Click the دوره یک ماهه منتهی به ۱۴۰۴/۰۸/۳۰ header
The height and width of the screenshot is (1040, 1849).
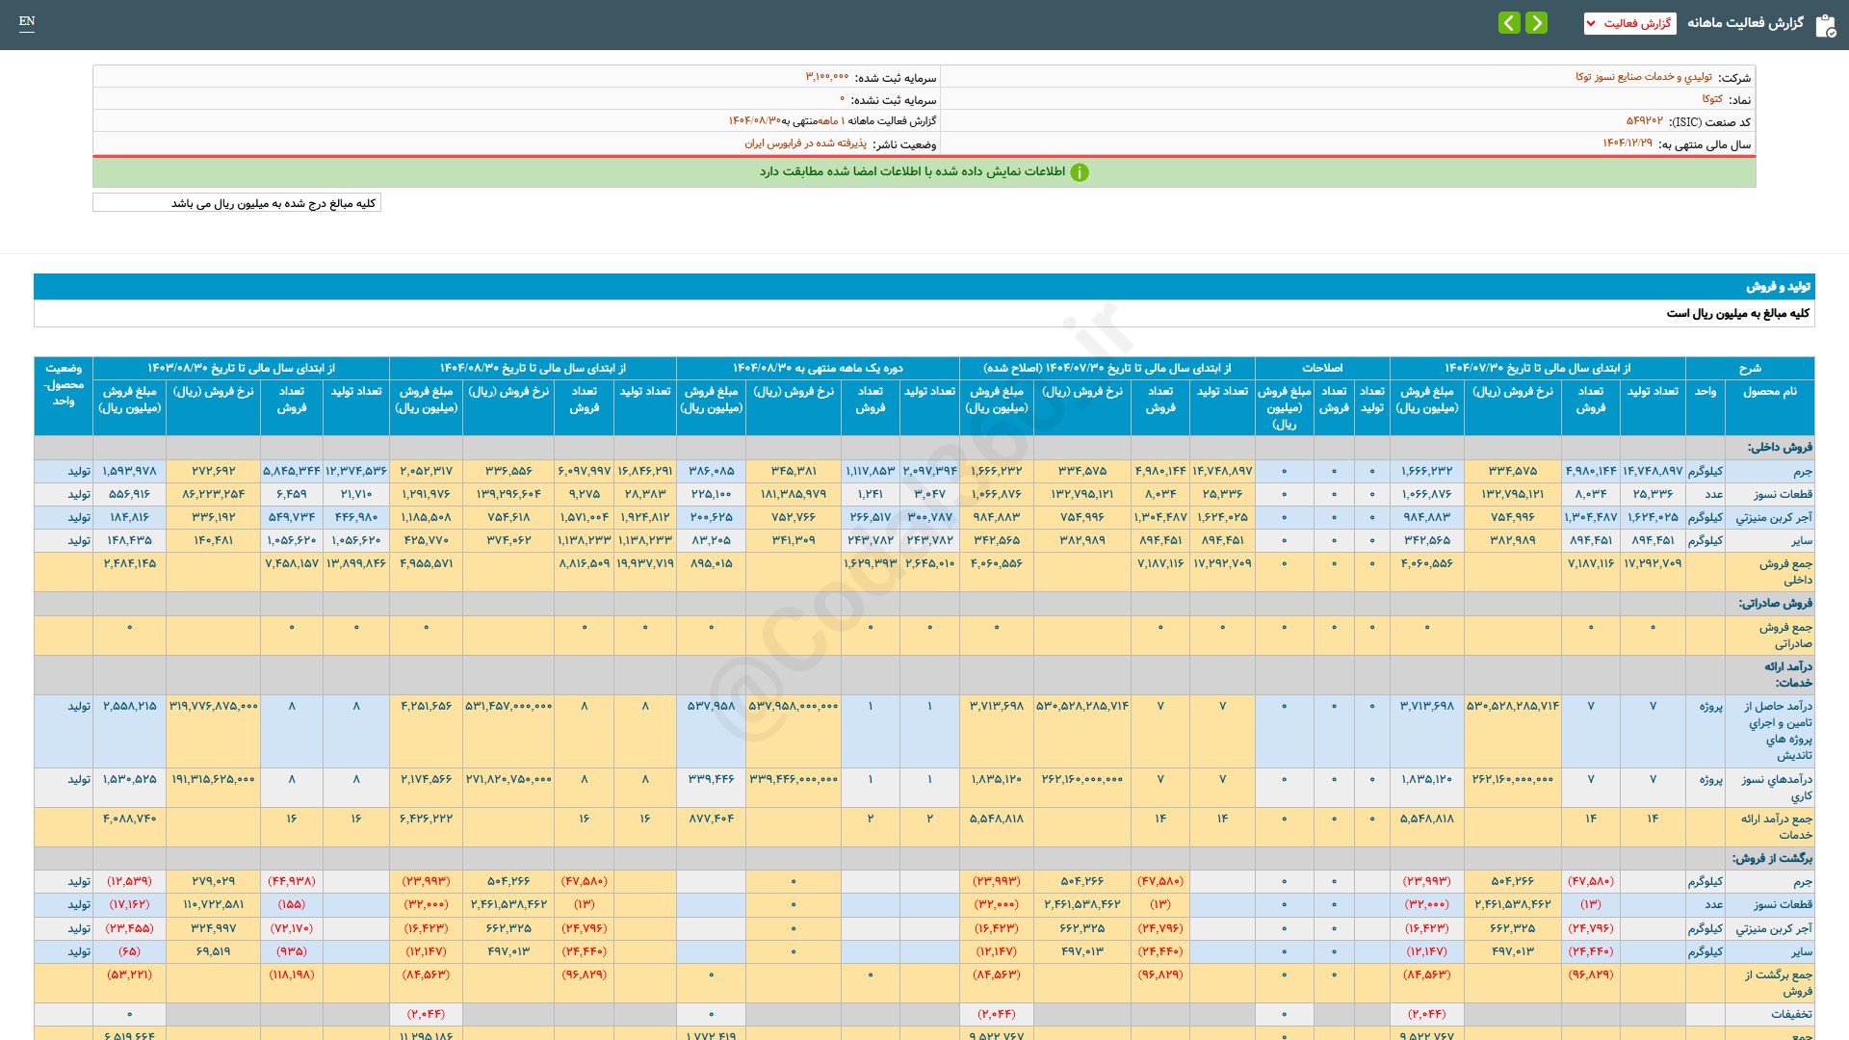coord(817,368)
